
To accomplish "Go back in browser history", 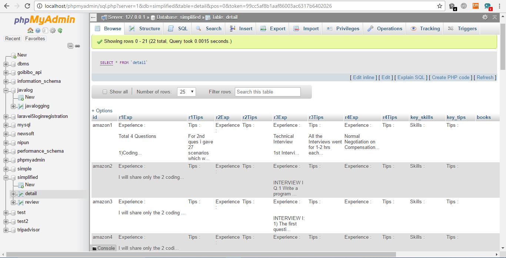I will tap(6, 6).
